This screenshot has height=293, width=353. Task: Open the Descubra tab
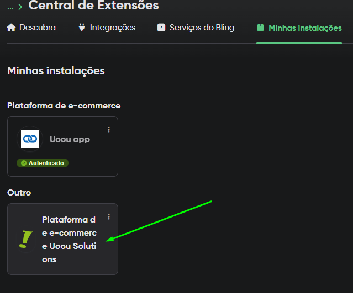(31, 28)
